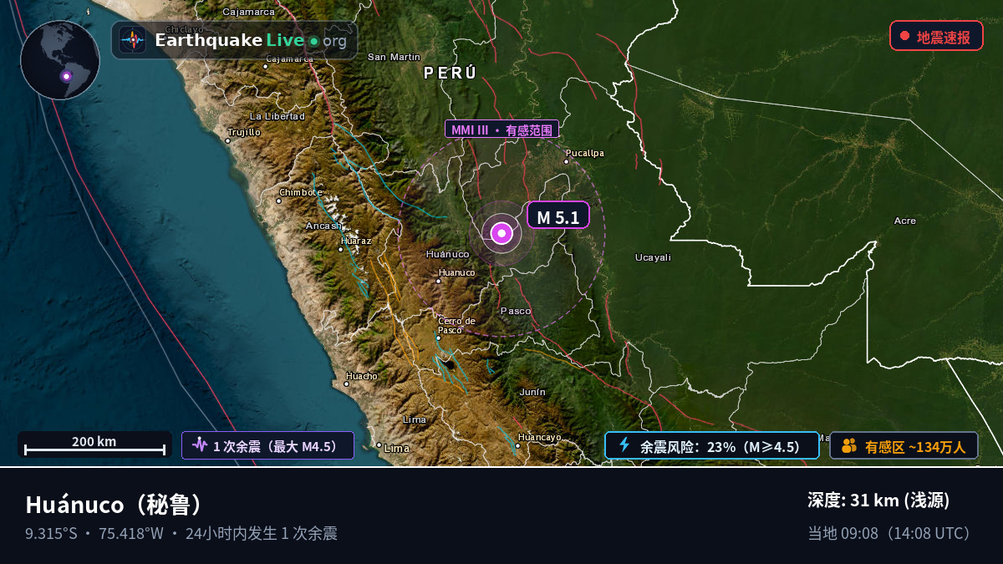1003x564 pixels.
Task: Click the Ancash region label
Action: tap(323, 226)
